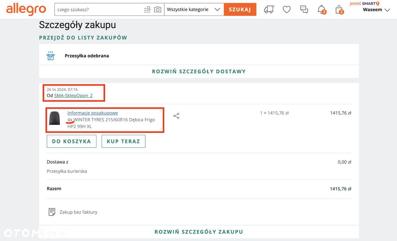The image size is (397, 241).
Task: Open messages via the chat bubbles icon
Action: 304,10
